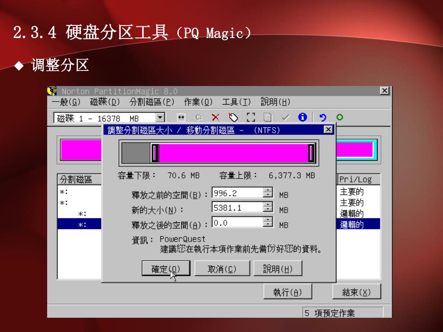The width and height of the screenshot is (443, 332).
Task: Select the first *: partition row
Action: [80, 192]
